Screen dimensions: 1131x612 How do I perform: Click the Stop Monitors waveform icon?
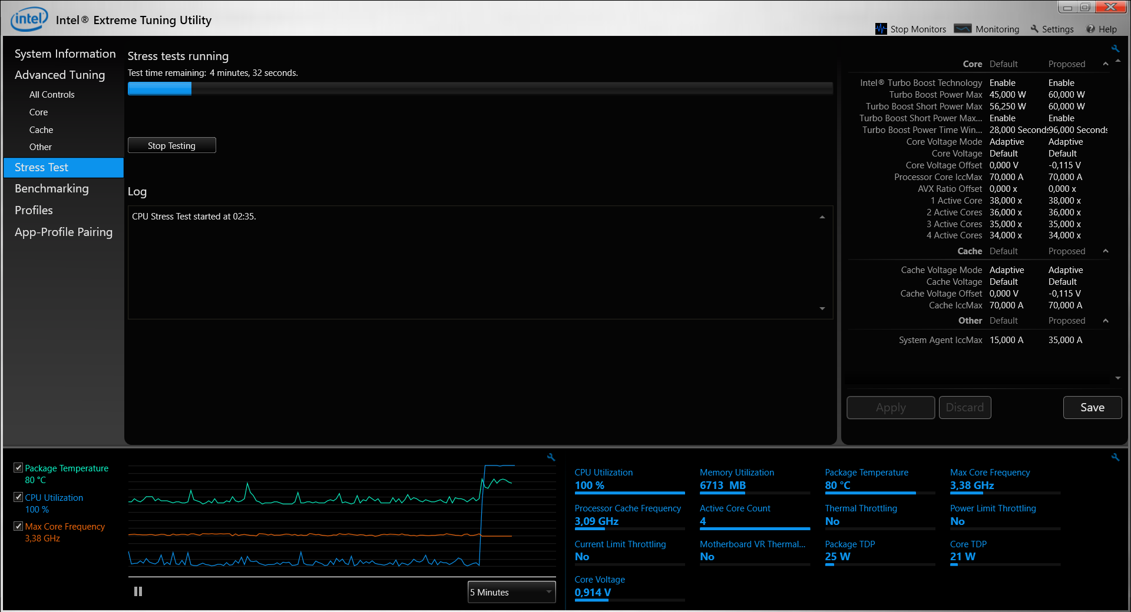click(881, 29)
